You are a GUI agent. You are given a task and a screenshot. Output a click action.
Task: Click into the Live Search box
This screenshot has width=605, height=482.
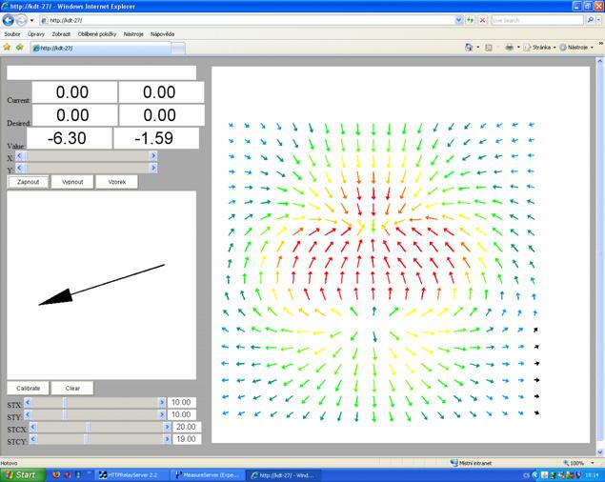pos(537,20)
